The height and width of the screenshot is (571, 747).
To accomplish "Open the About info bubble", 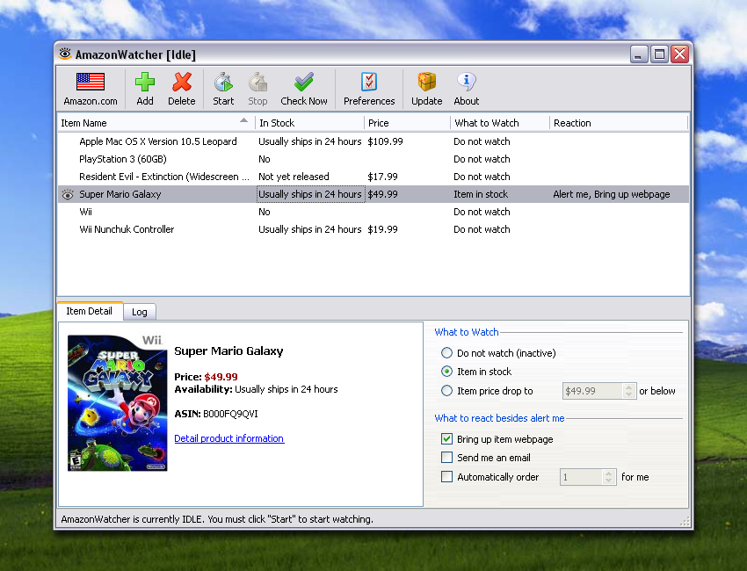I will (x=467, y=82).
